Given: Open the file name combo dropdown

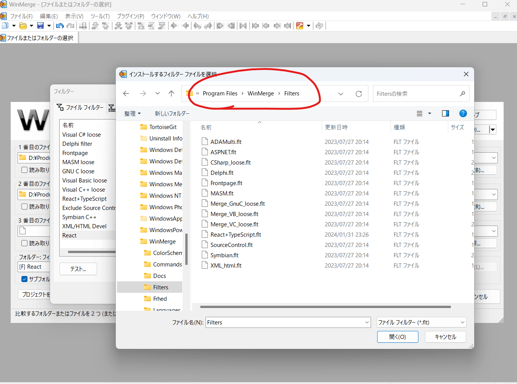Looking at the screenshot, I should pyautogui.click(x=367, y=323).
